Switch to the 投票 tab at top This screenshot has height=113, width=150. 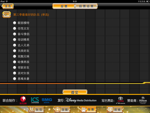point(64,6)
